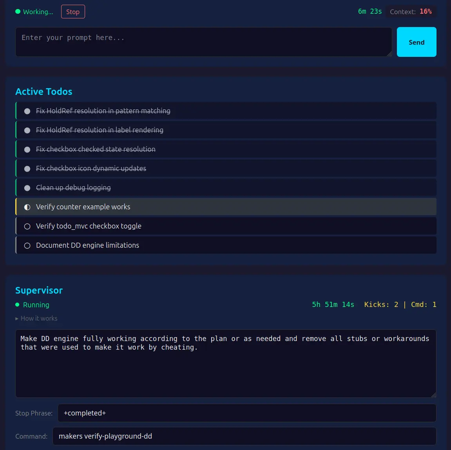Select the Supervisor instructions text area
This screenshot has height=450, width=451.
226,363
